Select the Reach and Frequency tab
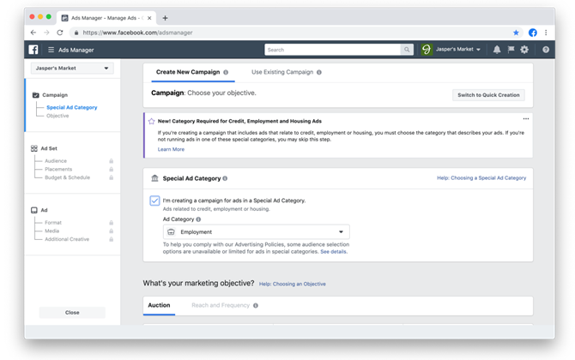This screenshot has width=575, height=360. click(221, 305)
